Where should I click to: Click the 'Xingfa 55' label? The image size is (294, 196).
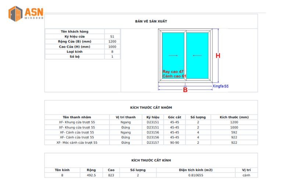click(x=220, y=86)
